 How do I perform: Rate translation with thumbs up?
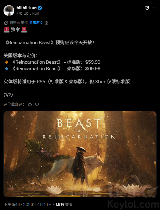point(30,104)
